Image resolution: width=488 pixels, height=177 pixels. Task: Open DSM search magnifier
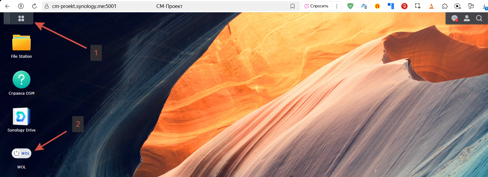point(479,18)
